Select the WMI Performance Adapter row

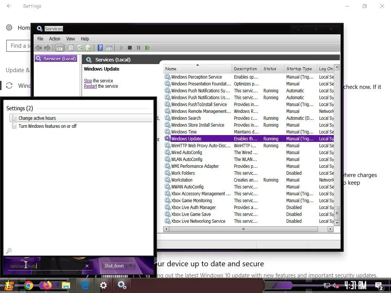tap(249, 166)
